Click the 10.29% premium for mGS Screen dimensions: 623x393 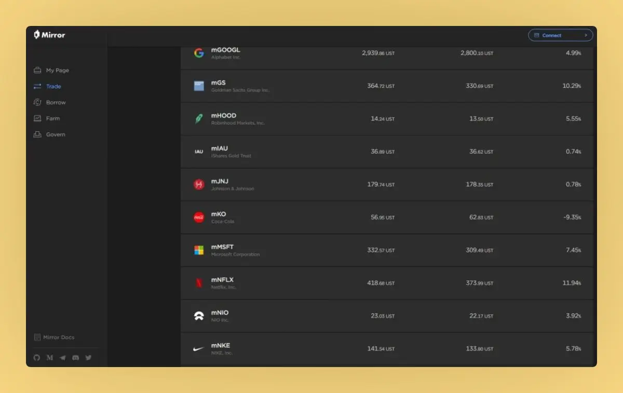[x=572, y=86]
